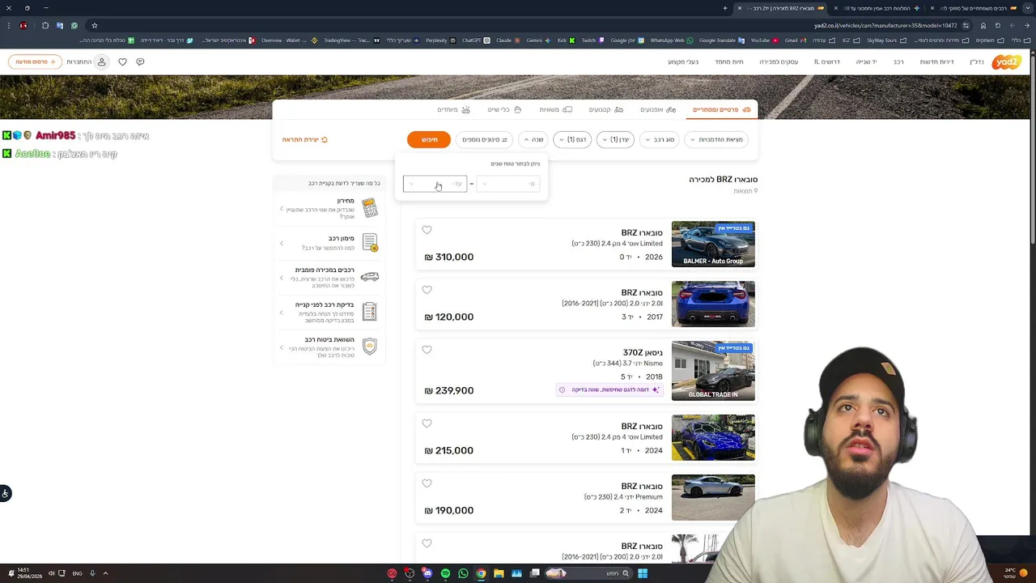Click the orange חיפוש search button
Screen dimensions: 1036x583
point(429,139)
